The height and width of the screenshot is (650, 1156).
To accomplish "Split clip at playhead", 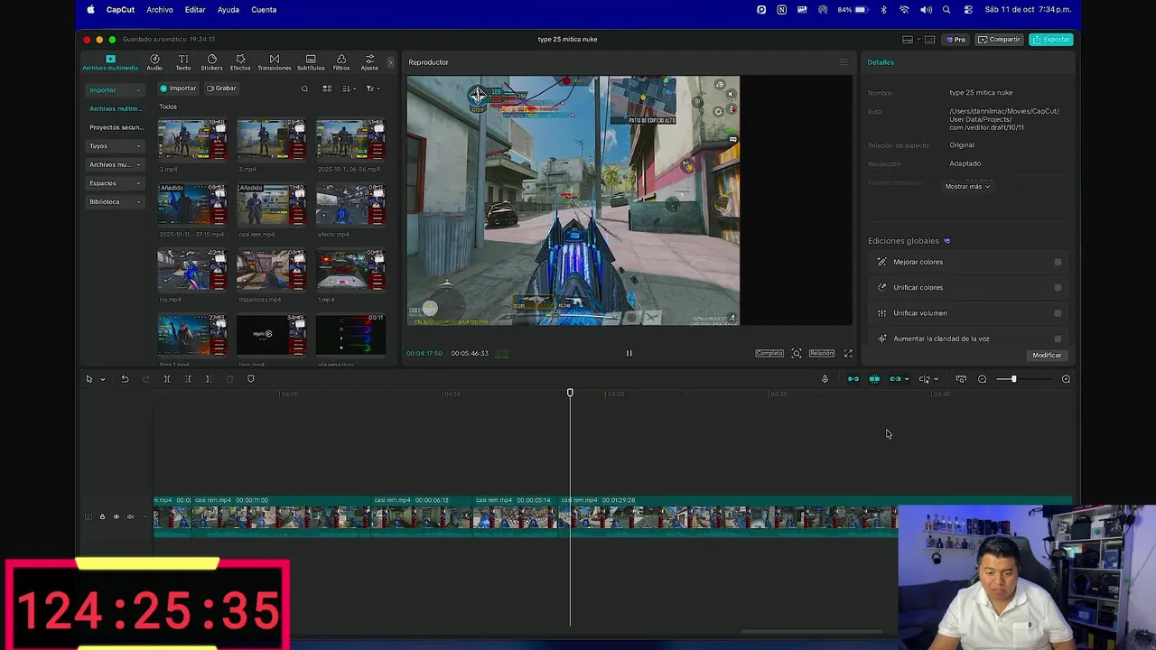I will (x=167, y=379).
